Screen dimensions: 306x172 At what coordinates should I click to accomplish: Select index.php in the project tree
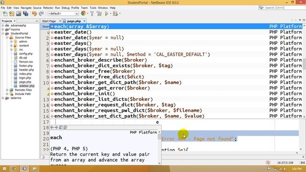(x=25, y=74)
